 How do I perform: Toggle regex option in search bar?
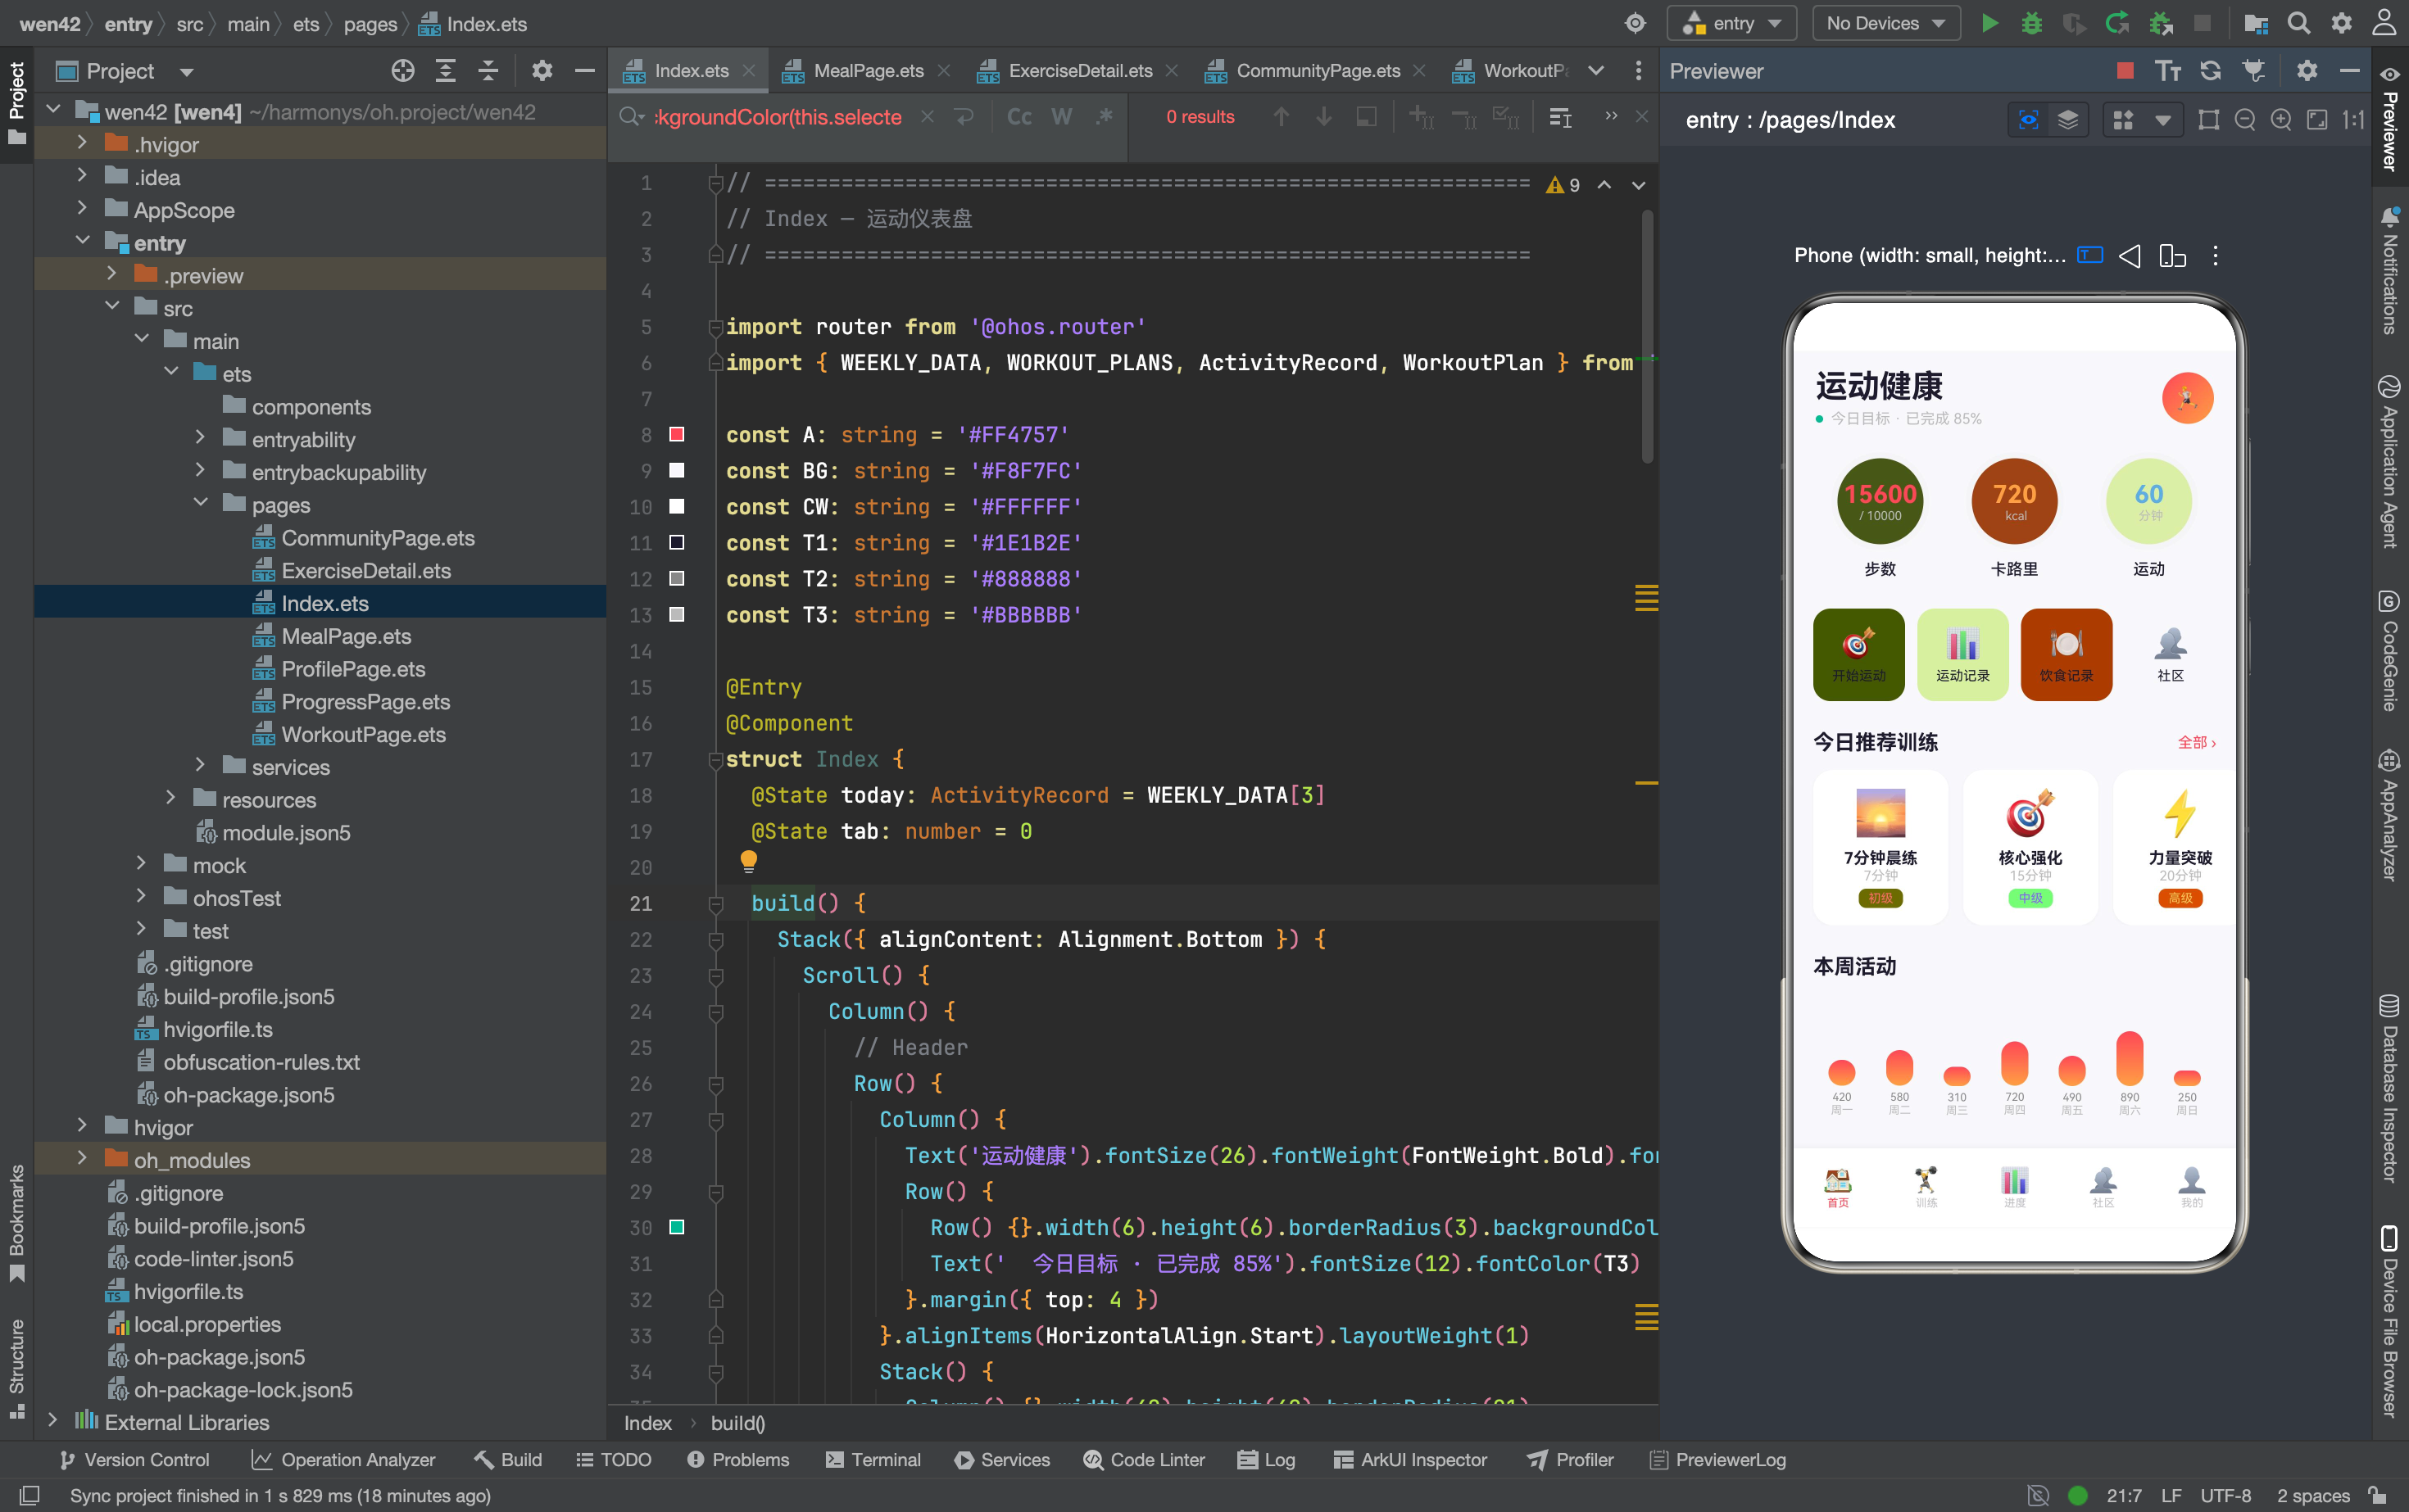point(1105,117)
